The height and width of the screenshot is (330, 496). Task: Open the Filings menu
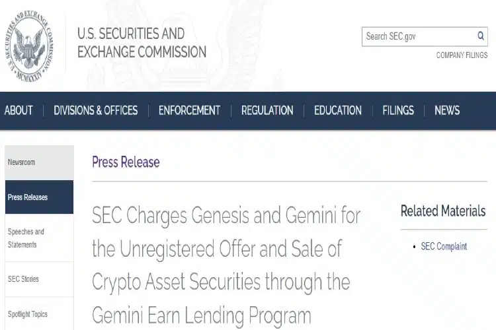(398, 110)
